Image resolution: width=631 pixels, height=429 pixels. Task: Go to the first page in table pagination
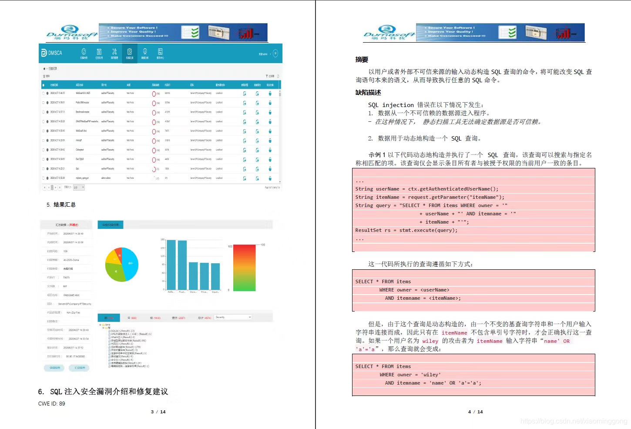point(44,188)
